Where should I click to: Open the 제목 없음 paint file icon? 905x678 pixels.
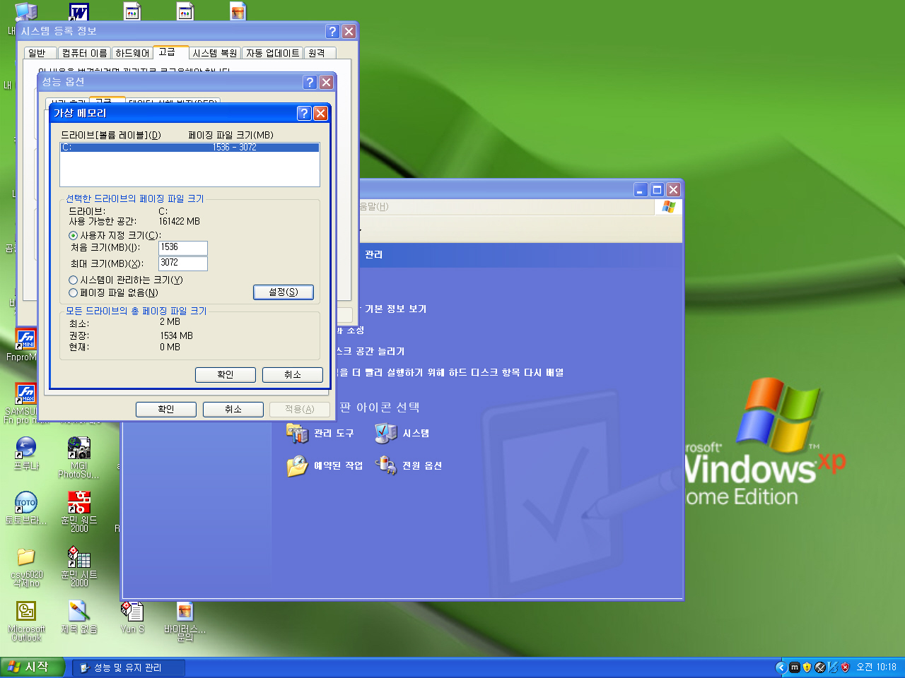point(78,611)
